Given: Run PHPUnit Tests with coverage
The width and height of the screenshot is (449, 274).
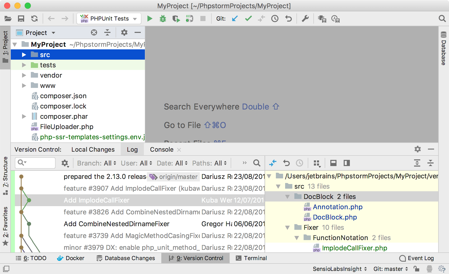Looking at the screenshot, I should click(x=176, y=19).
